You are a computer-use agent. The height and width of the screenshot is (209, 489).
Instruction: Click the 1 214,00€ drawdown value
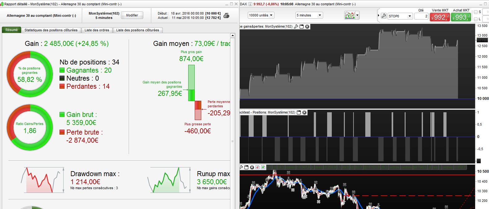tap(86, 182)
